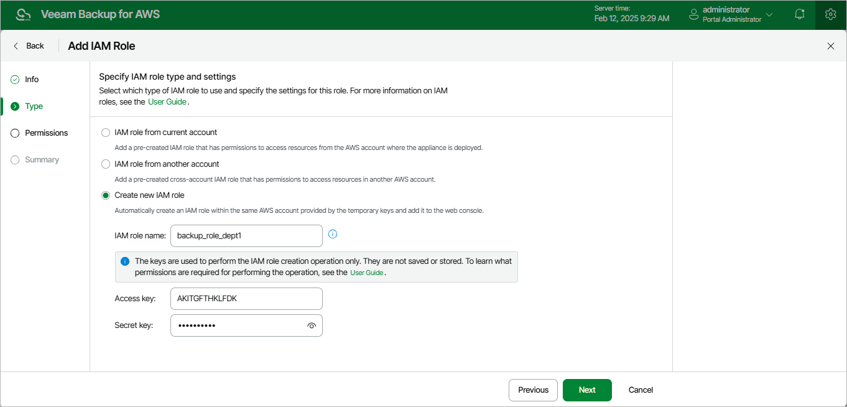The width and height of the screenshot is (847, 407).
Task: Open the User Guide link in the keys notice
Action: [366, 273]
